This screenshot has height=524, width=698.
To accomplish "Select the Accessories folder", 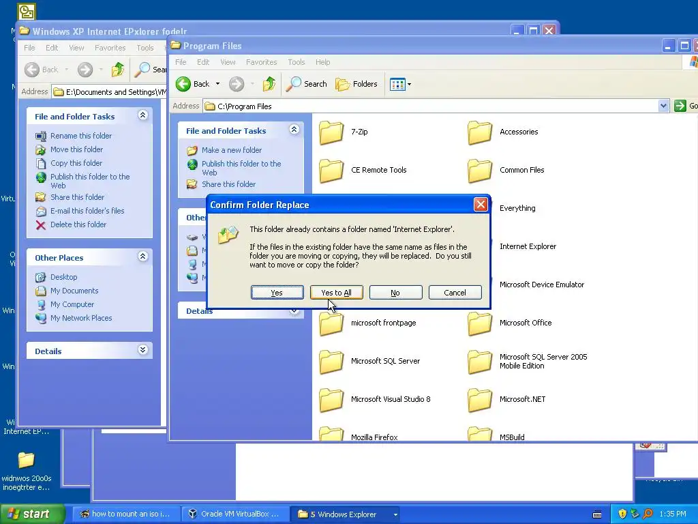I will (503, 132).
